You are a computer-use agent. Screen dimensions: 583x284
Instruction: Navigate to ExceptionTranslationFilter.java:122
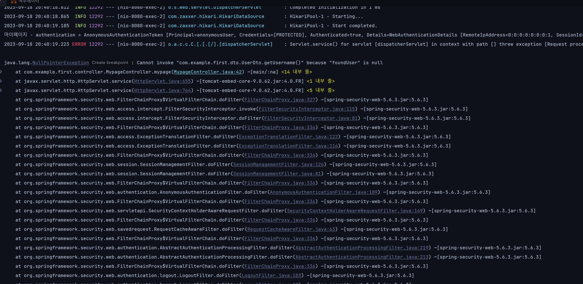[288, 137]
